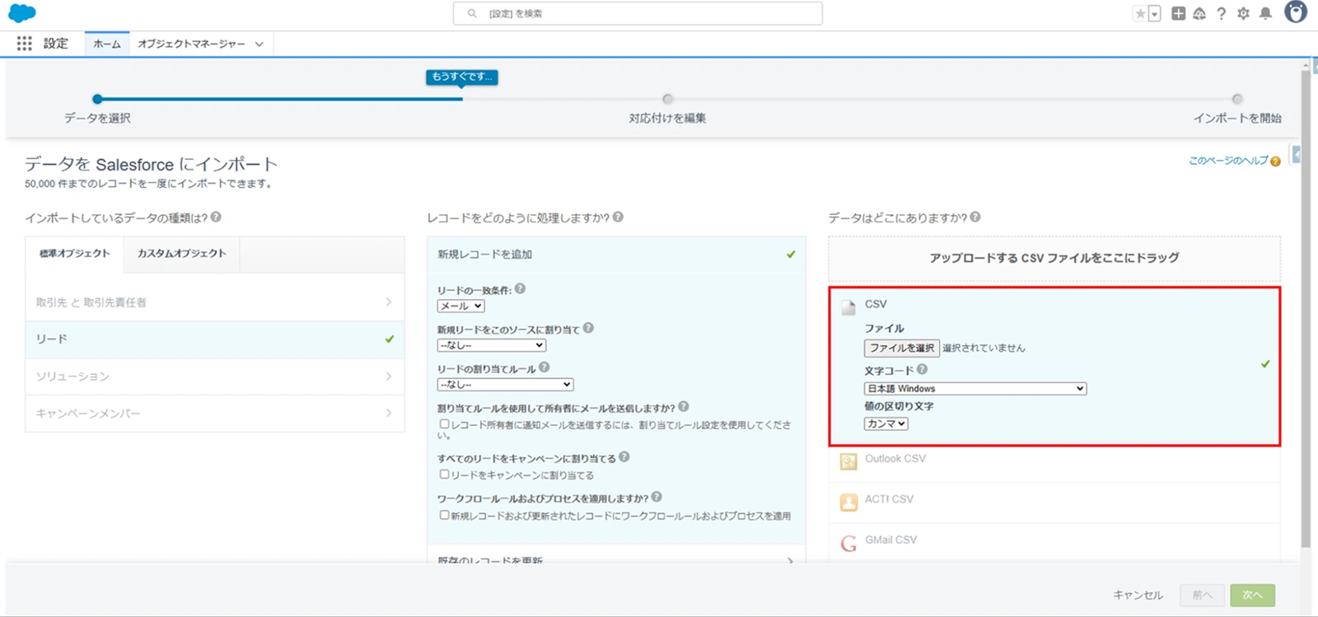Click help icon beside 割り当てルールを使用して所有者にメールを送信しますか?
Image resolution: width=1318 pixels, height=617 pixels.
click(x=684, y=407)
